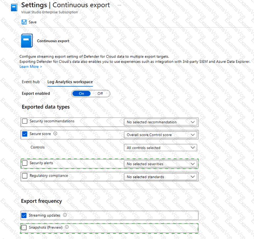Enable the Security alerts checkbox
The width and height of the screenshot is (254, 239).
[x=25, y=163]
